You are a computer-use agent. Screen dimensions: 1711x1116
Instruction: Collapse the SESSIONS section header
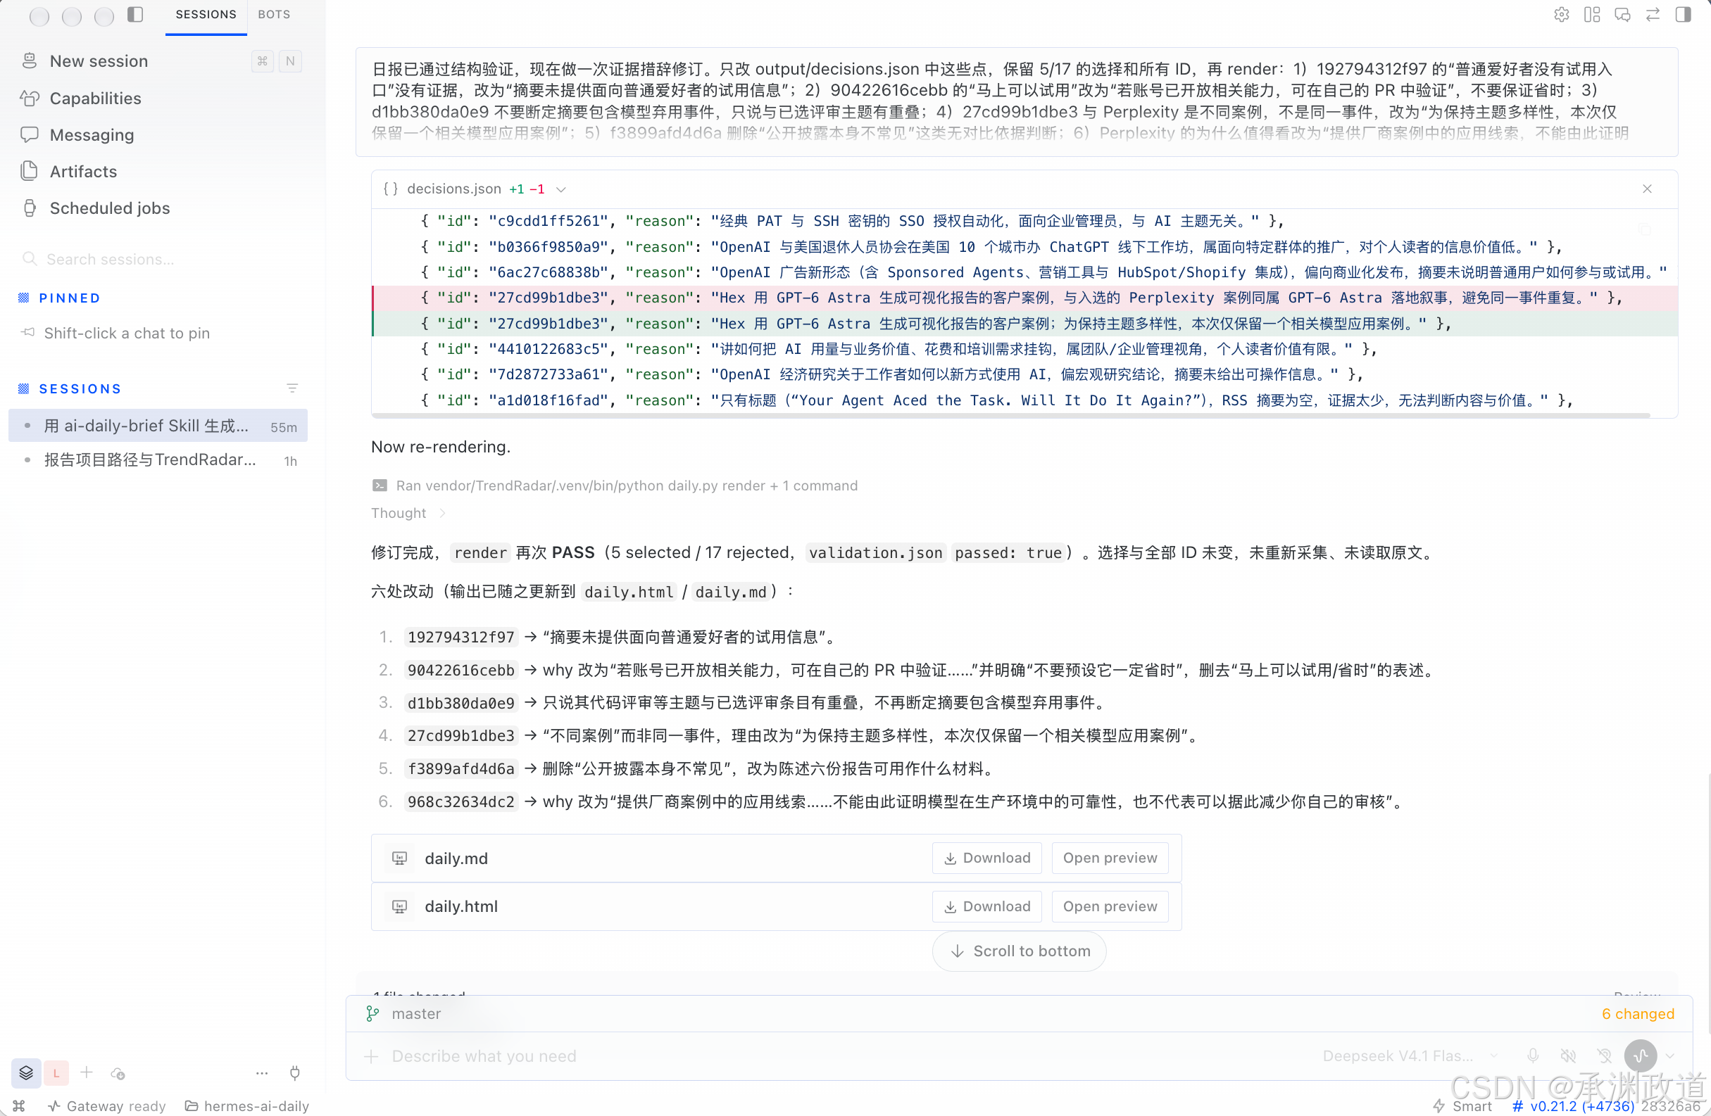[x=80, y=388]
